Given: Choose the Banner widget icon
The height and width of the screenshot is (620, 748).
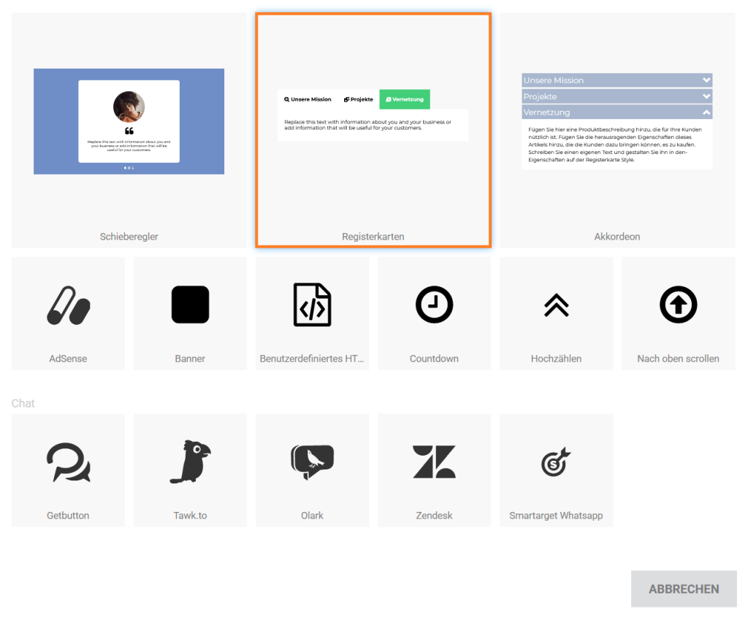Looking at the screenshot, I should (190, 305).
